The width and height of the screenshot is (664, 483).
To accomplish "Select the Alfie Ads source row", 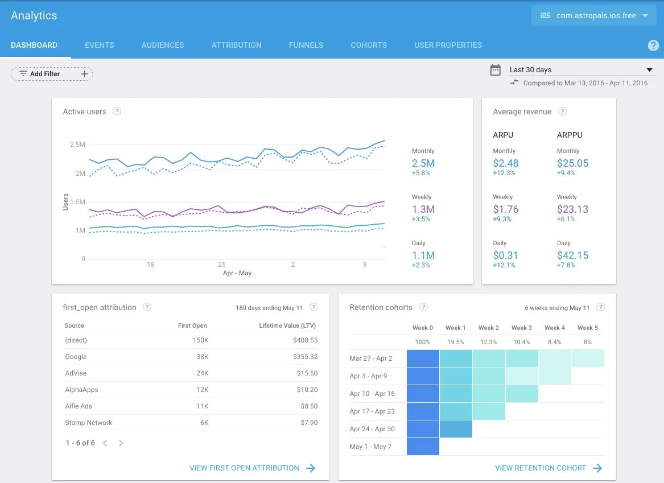I will point(191,406).
